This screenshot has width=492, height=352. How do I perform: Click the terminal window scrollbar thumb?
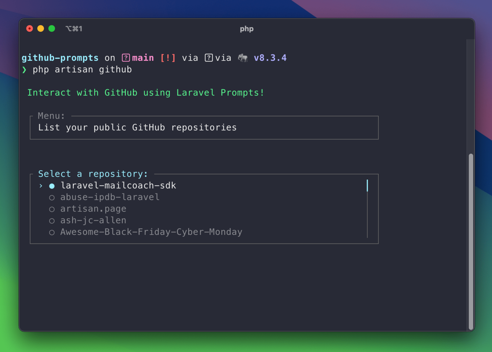471,242
